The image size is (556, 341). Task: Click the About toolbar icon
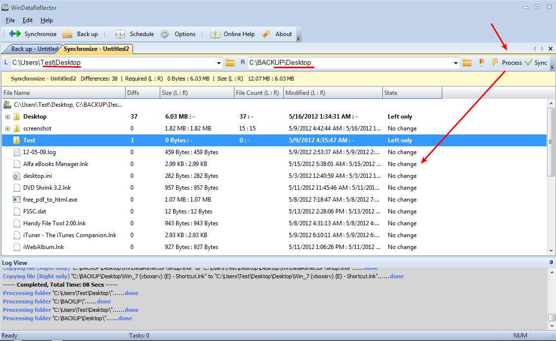pos(266,34)
